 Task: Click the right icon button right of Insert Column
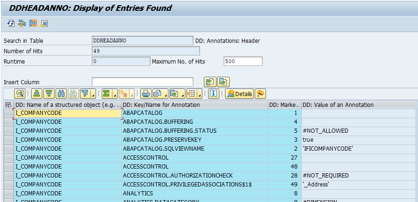(224, 82)
